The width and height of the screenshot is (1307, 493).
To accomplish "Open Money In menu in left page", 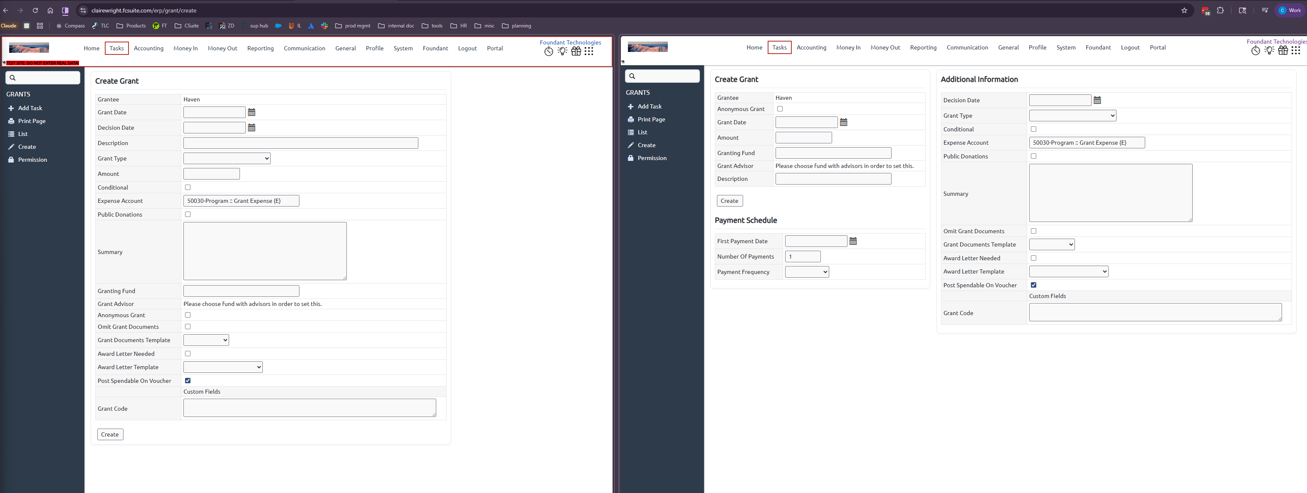I will point(185,48).
